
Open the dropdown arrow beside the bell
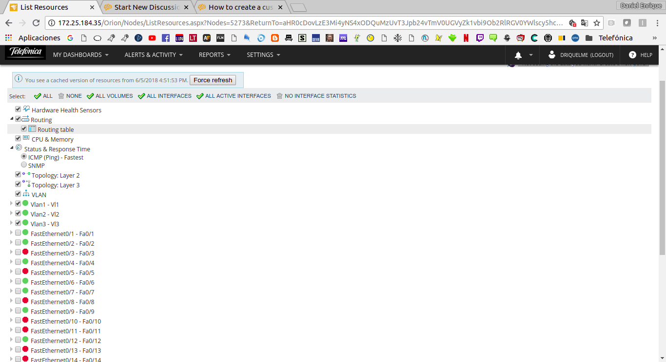[x=531, y=55]
